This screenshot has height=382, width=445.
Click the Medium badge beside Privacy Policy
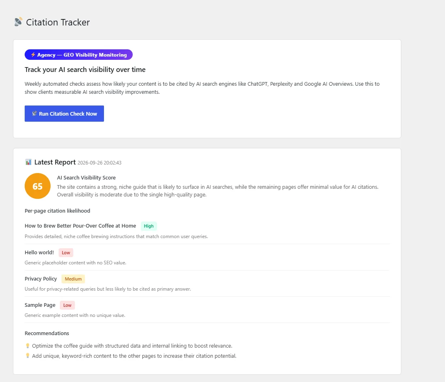click(73, 279)
